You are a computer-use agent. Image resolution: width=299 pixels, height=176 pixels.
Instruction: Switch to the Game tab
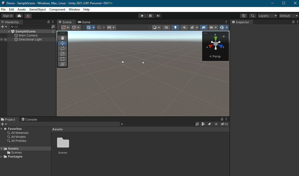(84, 22)
